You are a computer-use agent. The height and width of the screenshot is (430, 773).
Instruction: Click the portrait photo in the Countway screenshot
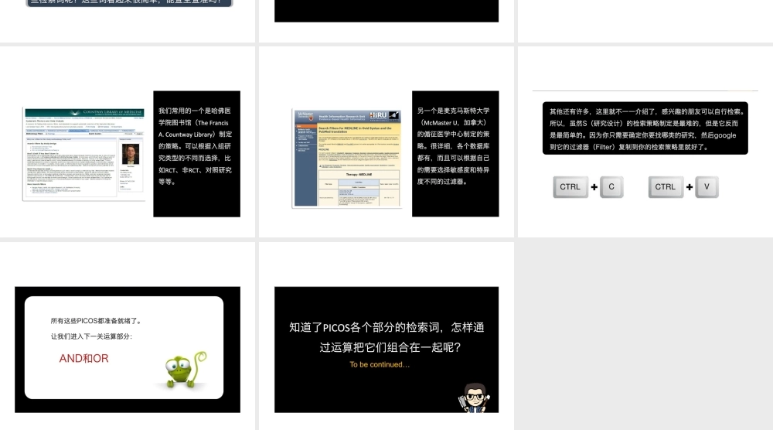130,154
